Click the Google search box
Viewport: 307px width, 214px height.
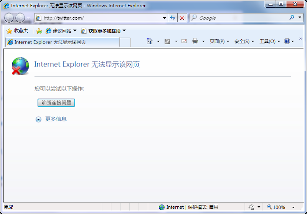coord(239,18)
